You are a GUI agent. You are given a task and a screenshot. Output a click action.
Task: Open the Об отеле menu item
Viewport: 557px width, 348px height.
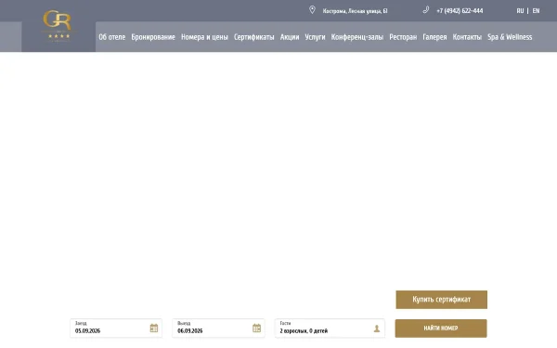[x=112, y=37]
